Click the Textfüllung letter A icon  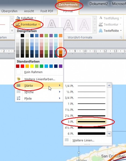[x=101, y=18]
